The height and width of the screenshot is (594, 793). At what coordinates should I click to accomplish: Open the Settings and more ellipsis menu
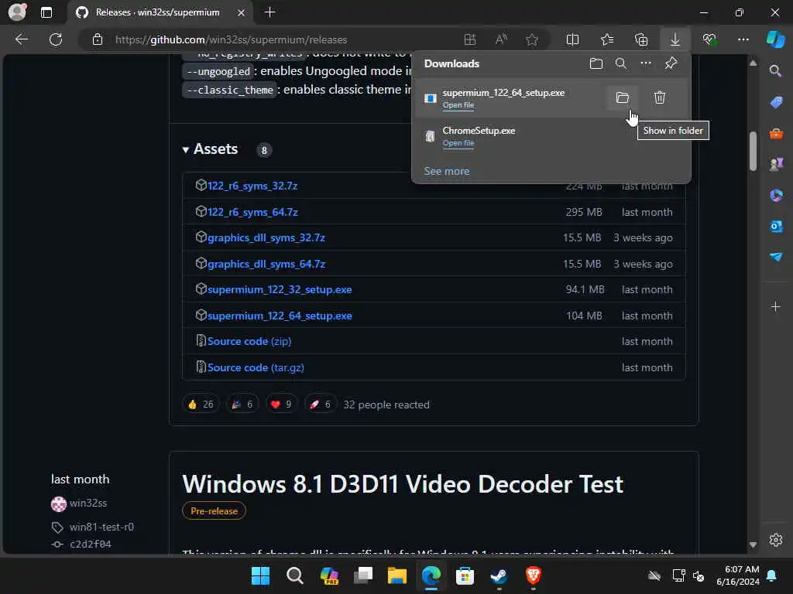click(x=743, y=39)
